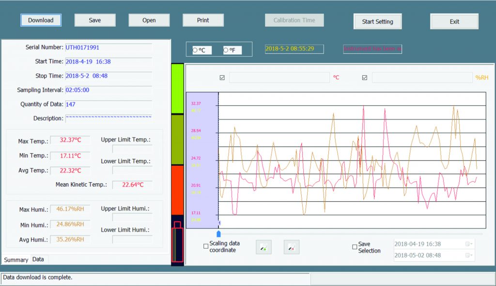Click the blue chart position slider handle
Viewport: 496px width, 286px height.
pyautogui.click(x=218, y=234)
